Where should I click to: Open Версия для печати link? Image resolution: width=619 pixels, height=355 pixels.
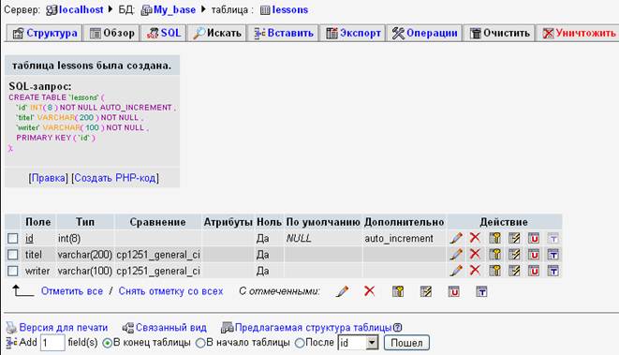tap(64, 328)
